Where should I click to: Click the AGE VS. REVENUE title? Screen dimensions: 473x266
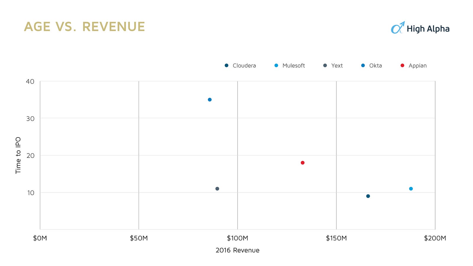pyautogui.click(x=85, y=27)
